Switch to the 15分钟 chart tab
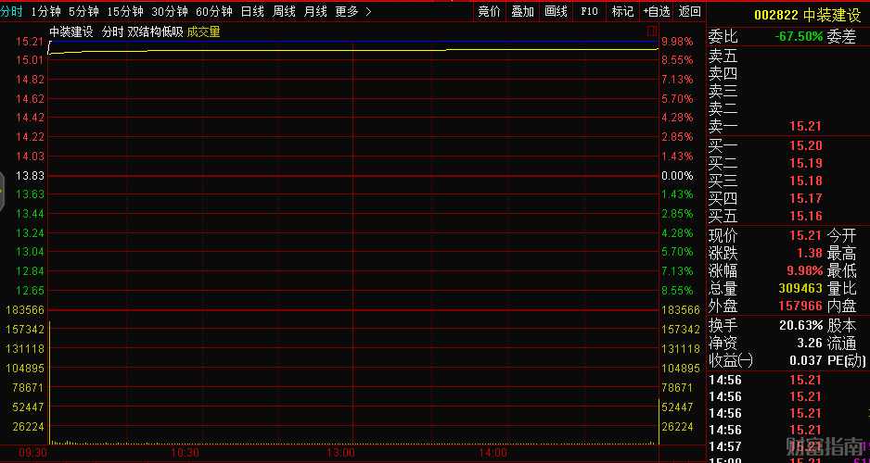Viewport: 870px width, 463px height. click(125, 11)
